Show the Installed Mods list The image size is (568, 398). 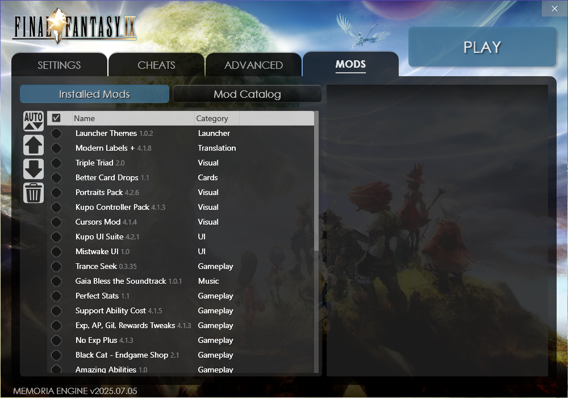coord(94,94)
